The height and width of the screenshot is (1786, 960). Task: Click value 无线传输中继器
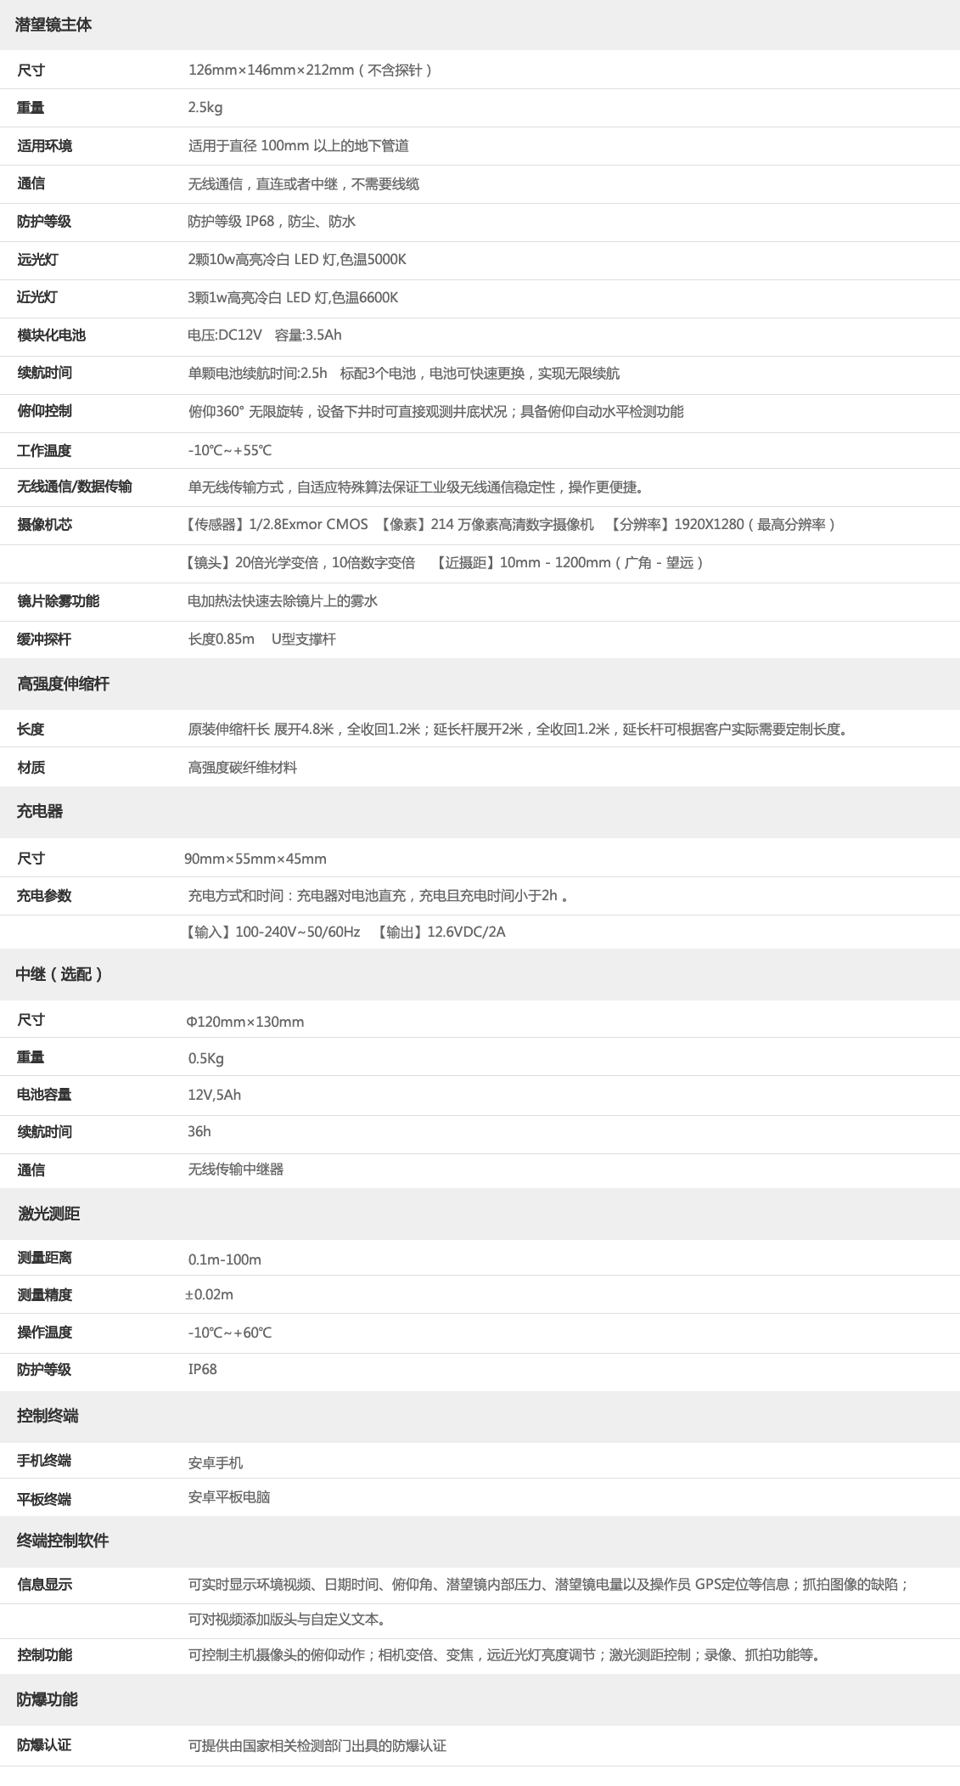[236, 1169]
